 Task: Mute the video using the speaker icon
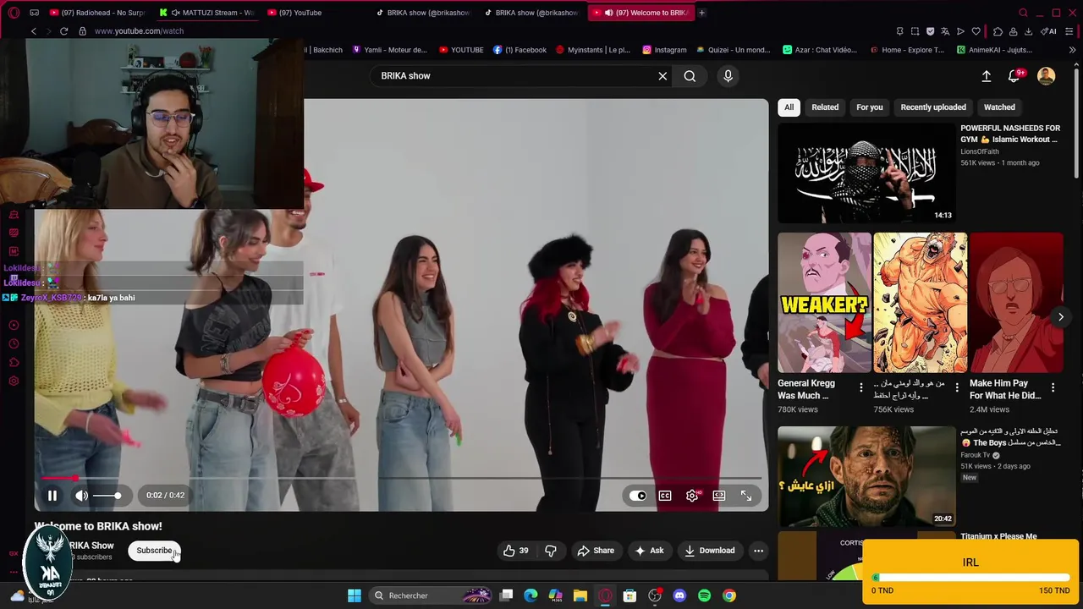click(x=81, y=496)
